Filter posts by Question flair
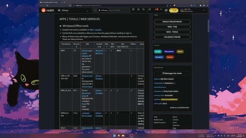The width and height of the screenshot is (246, 138). [x=159, y=57]
